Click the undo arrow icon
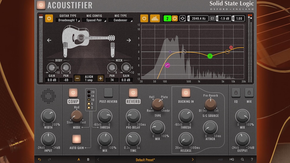This screenshot has height=163, width=290. point(39,159)
